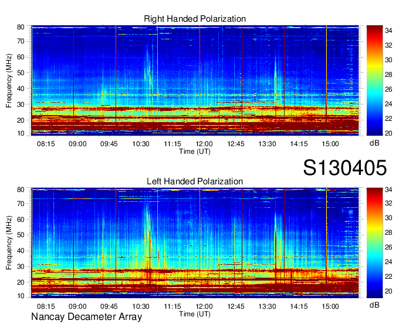Click the 'Frequency (MHz)' label of the Left Handed plot
Image resolution: width=399 pixels, height=324 pixels.
[x=9, y=243]
